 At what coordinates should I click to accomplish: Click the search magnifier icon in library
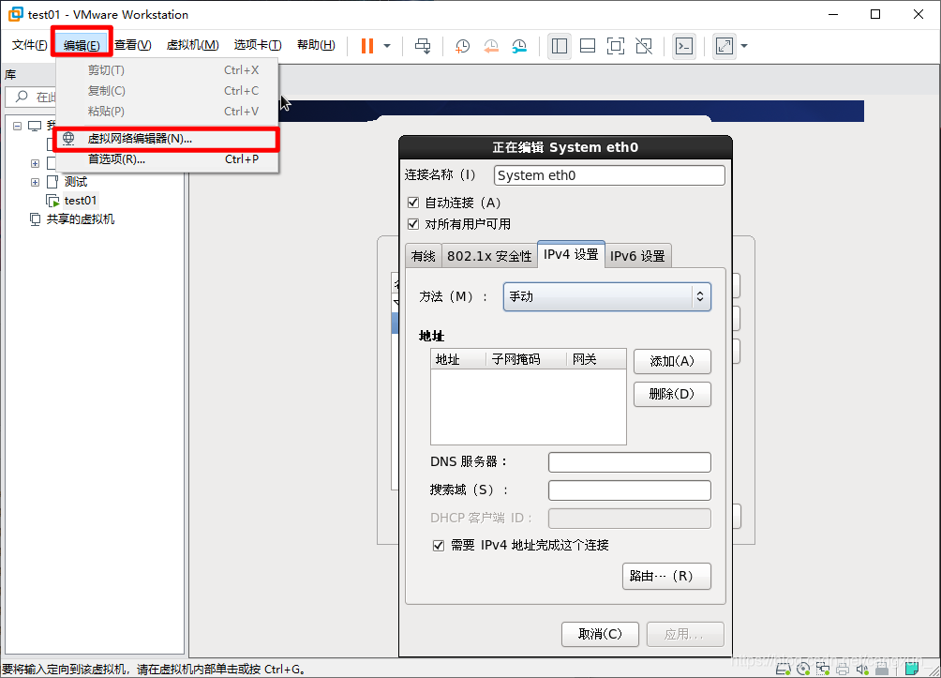(22, 96)
